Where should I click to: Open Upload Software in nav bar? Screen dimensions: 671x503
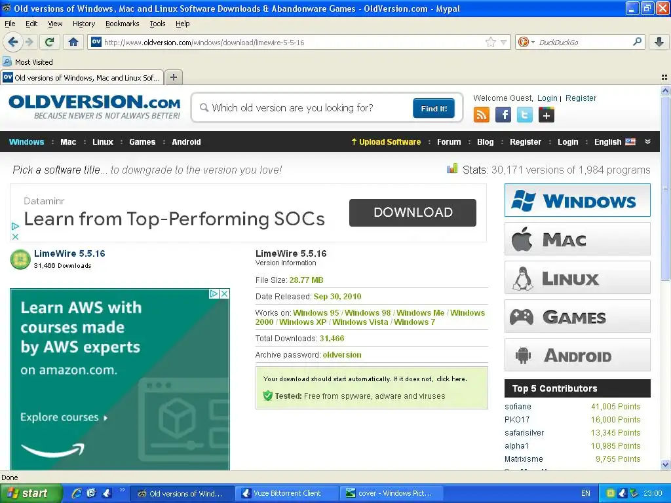386,141
